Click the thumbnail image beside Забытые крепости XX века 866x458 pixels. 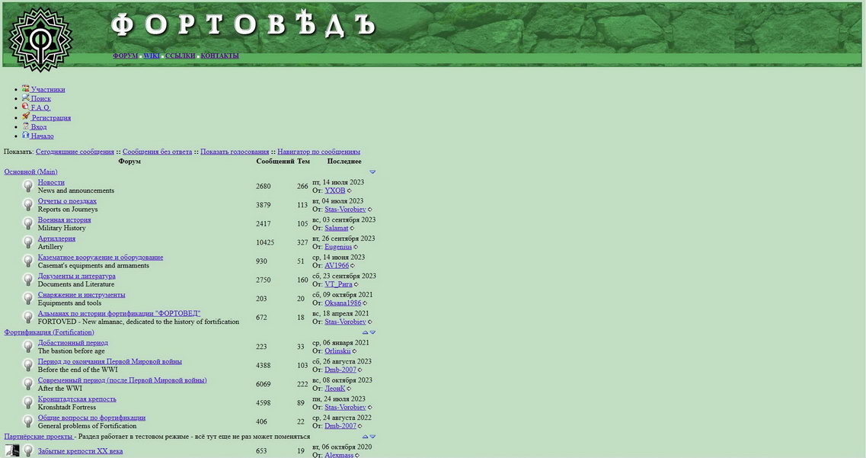click(x=12, y=450)
